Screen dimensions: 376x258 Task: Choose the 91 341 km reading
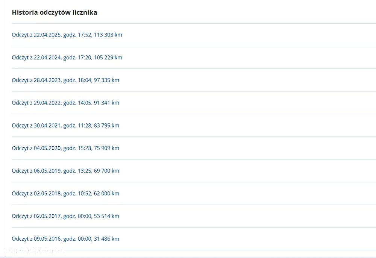[x=106, y=103]
